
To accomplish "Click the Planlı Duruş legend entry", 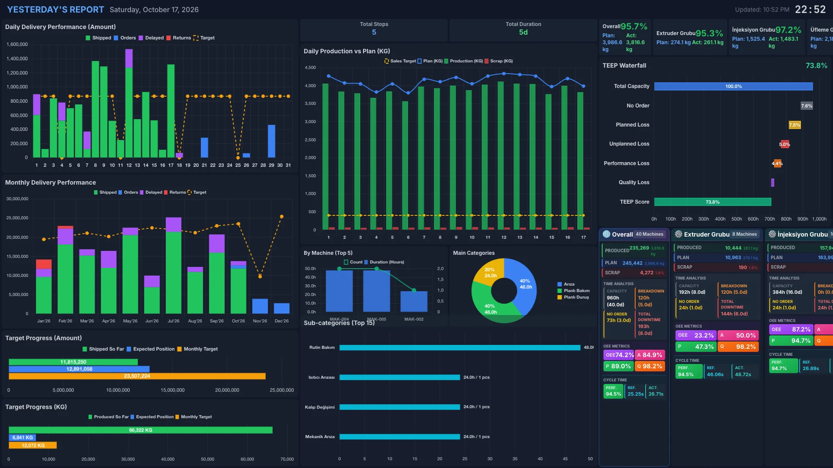I will [573, 297].
